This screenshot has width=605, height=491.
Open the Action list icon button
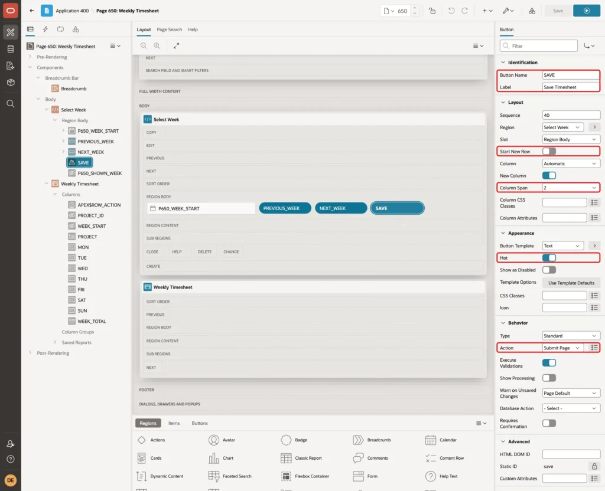[x=594, y=348]
